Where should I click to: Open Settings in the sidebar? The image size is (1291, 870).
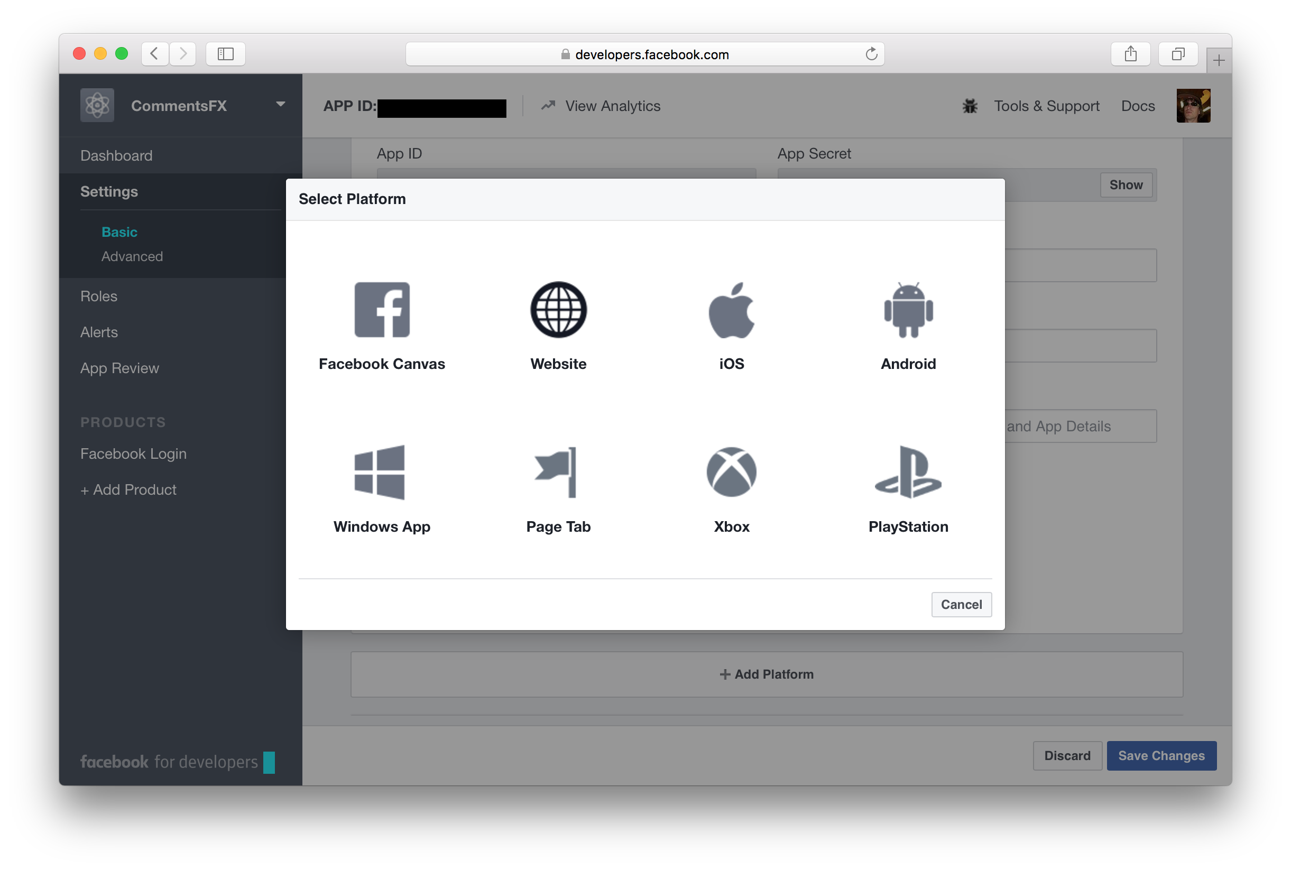[x=109, y=191]
